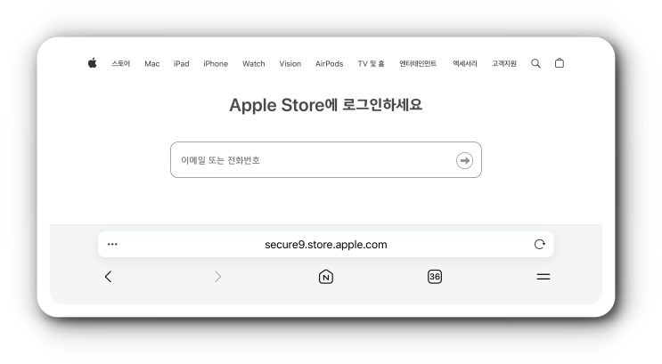Open the three-dots options in address bar

(x=112, y=244)
